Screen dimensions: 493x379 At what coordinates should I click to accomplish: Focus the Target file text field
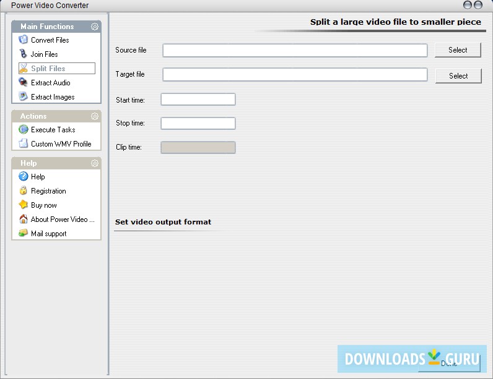[x=295, y=74]
